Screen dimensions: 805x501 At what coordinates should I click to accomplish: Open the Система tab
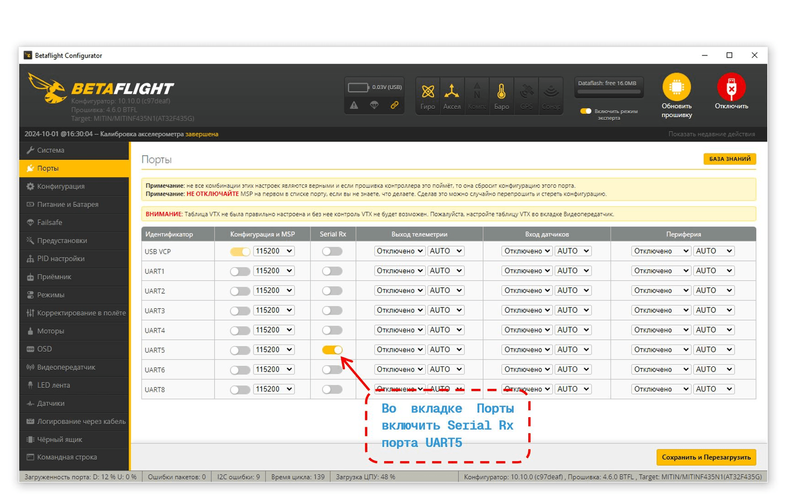(x=74, y=150)
